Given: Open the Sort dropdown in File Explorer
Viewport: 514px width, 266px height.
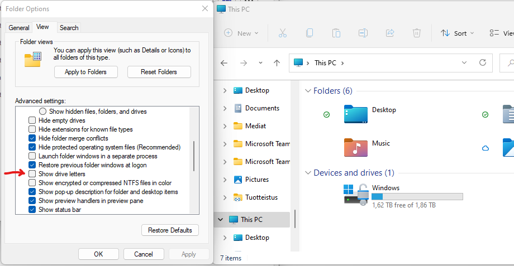Looking at the screenshot, I should [457, 33].
